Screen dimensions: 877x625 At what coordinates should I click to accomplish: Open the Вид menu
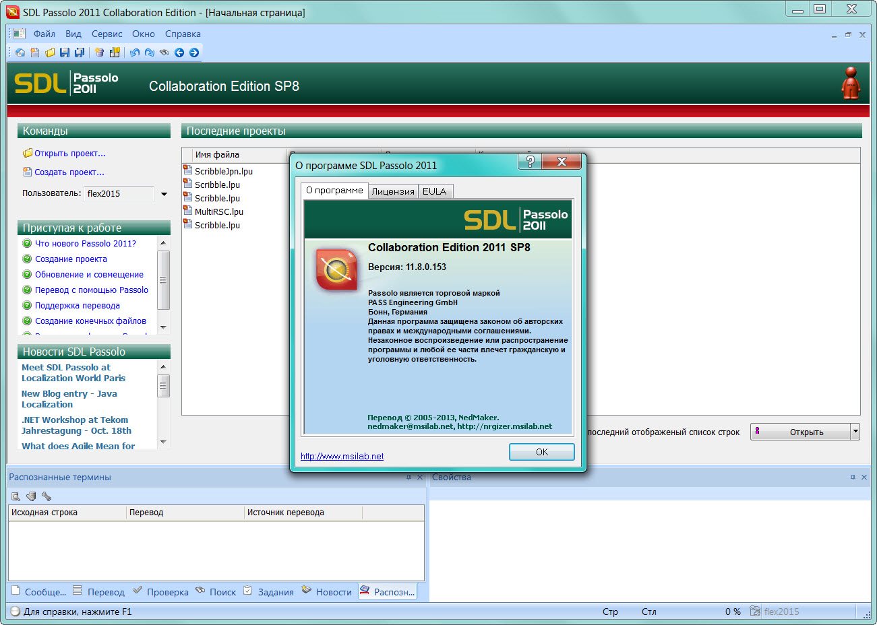73,34
